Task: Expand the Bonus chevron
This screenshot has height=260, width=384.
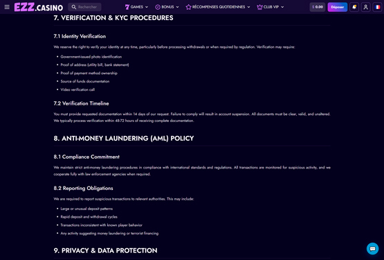Action: pos(177,7)
